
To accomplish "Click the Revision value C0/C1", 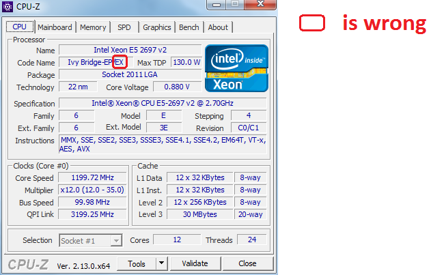I will pyautogui.click(x=249, y=128).
